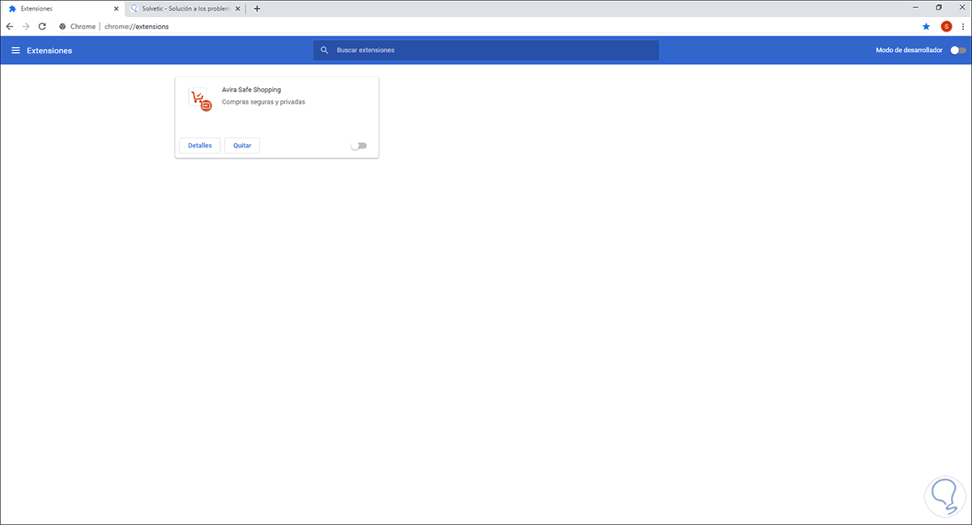972x525 pixels.
Task: Open the profile avatar icon
Action: 945,26
